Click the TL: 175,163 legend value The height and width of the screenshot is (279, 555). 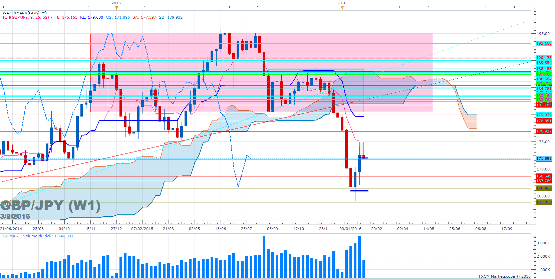(x=66, y=17)
